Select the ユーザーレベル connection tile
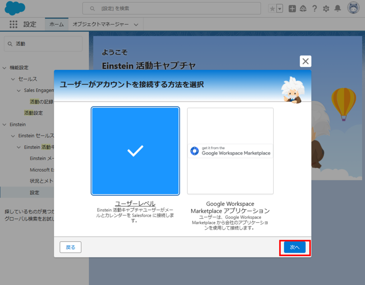The width and height of the screenshot is (365, 285). [x=135, y=151]
